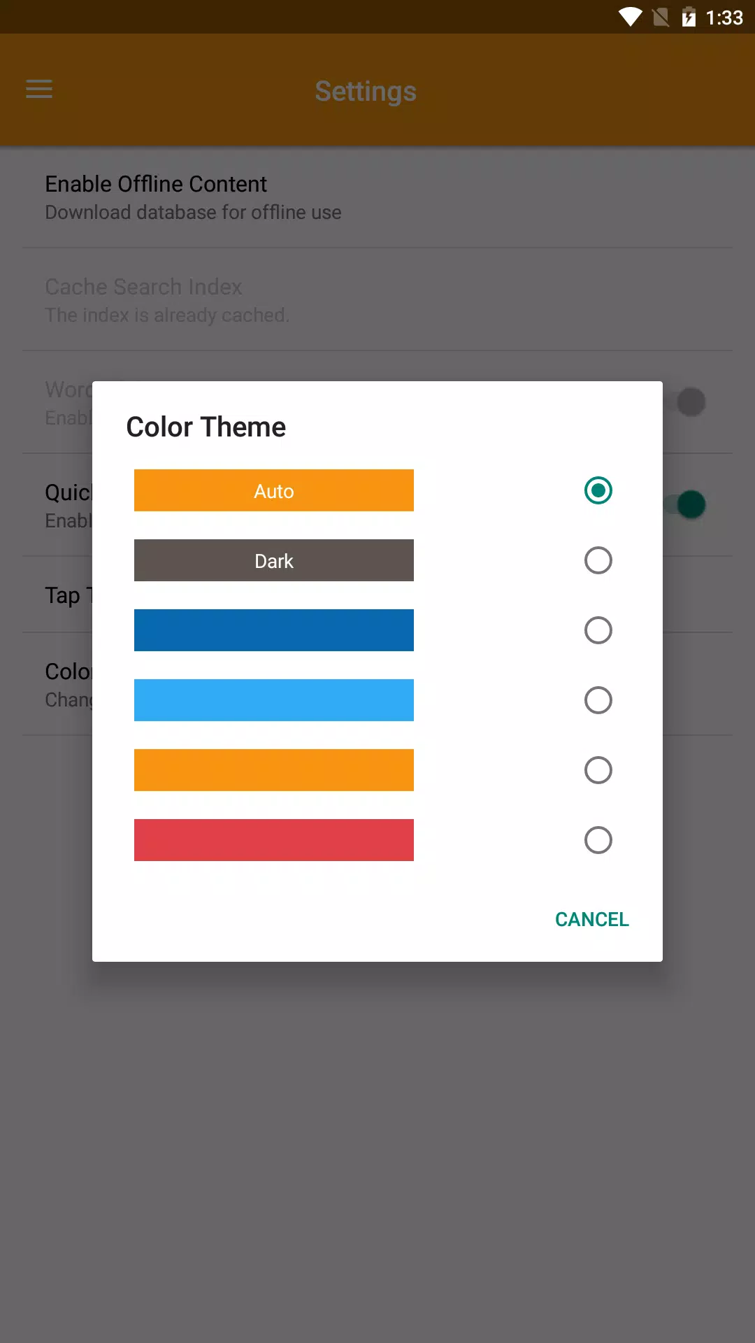Tap the battery charging status icon
Image resolution: width=755 pixels, height=1343 pixels.
tap(689, 17)
